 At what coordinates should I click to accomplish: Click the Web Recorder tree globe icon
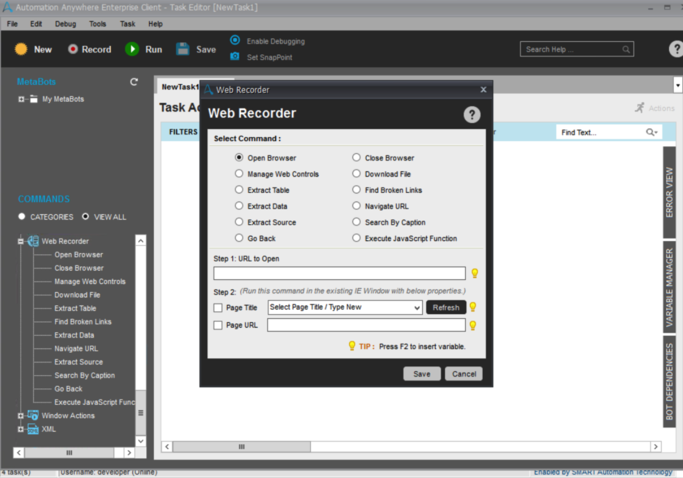[x=33, y=241]
